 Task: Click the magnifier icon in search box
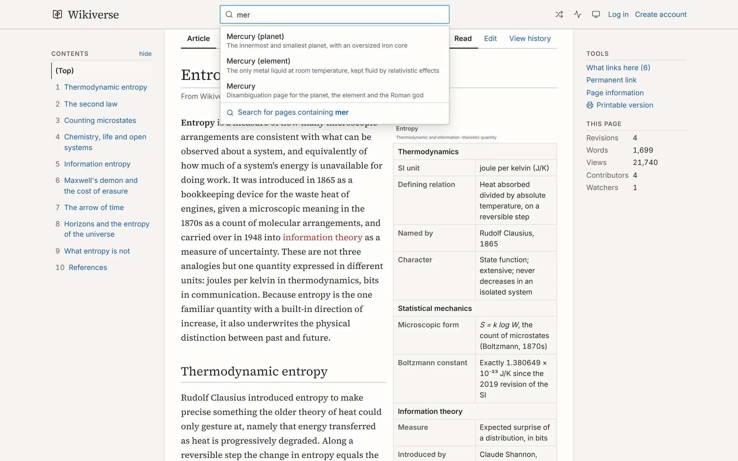click(x=229, y=15)
